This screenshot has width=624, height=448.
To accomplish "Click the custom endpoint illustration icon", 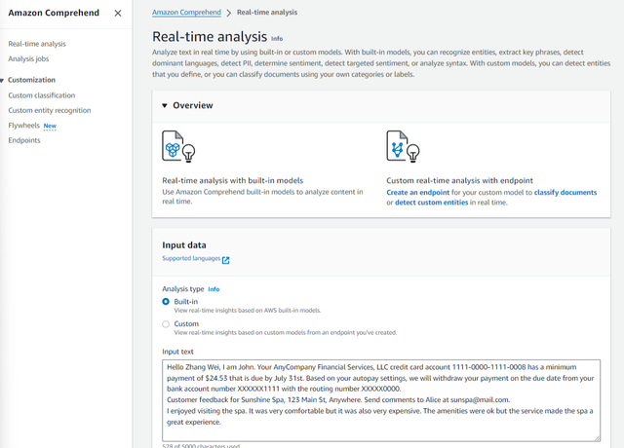I will click(x=402, y=147).
